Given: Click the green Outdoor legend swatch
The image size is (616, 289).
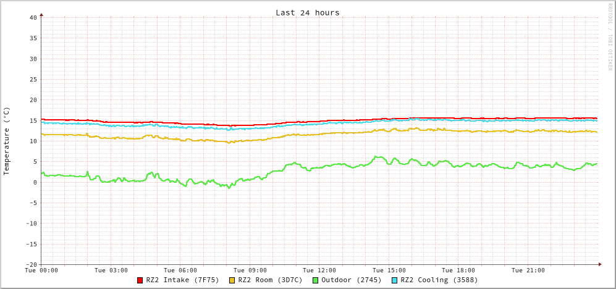Looking at the screenshot, I should pos(315,280).
